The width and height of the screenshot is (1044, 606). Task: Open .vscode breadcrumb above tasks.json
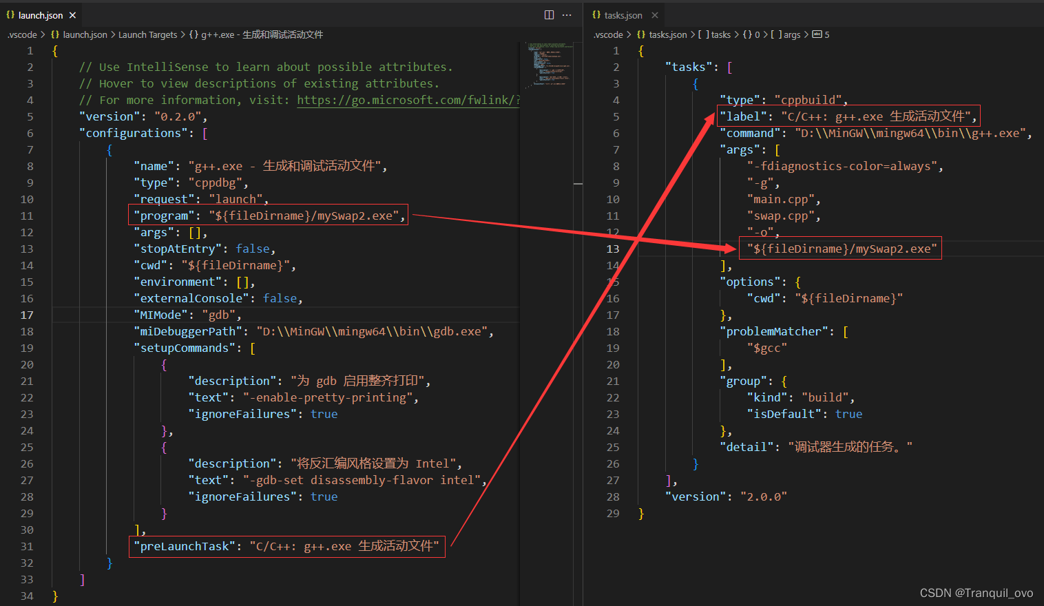point(608,34)
